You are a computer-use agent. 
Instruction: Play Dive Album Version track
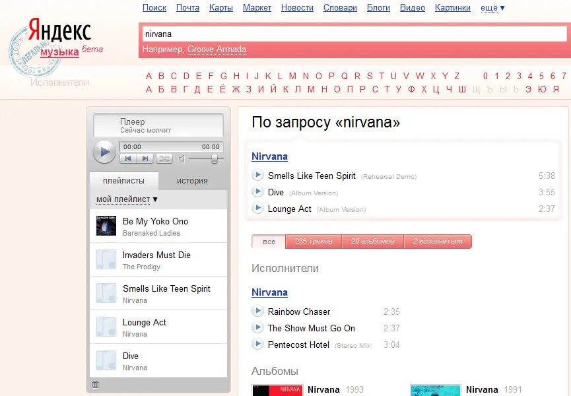pyautogui.click(x=257, y=191)
